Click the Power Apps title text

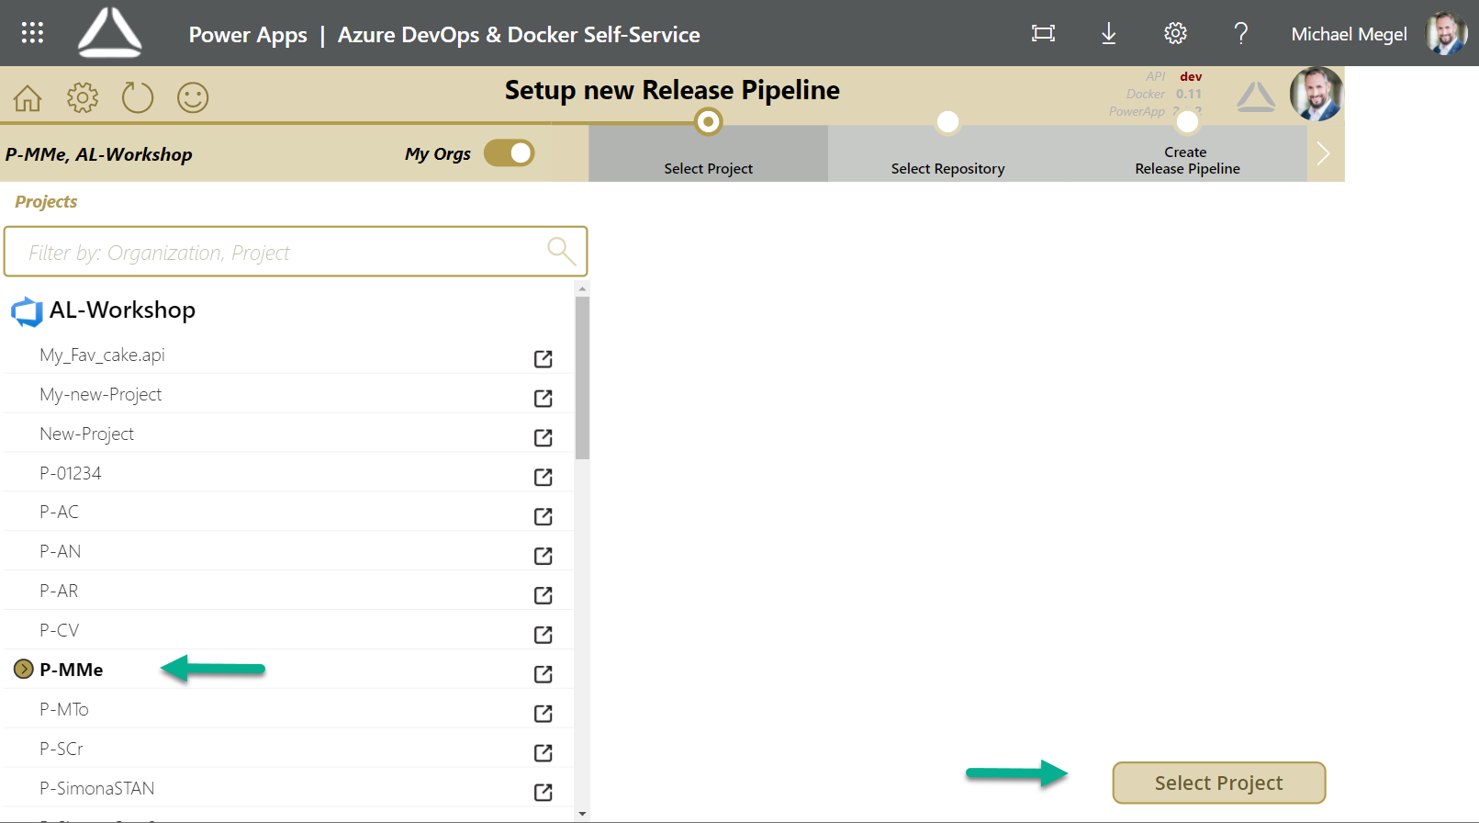click(248, 35)
